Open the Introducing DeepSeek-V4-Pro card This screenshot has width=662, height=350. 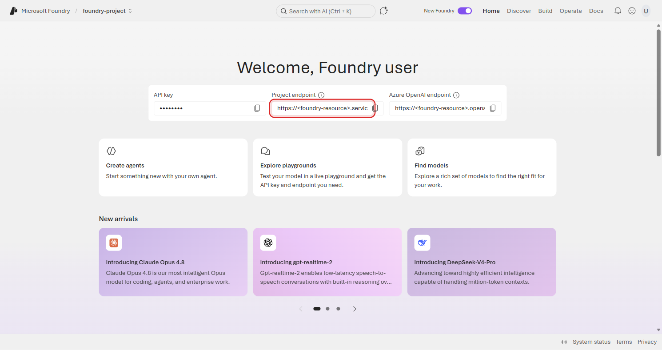482,262
